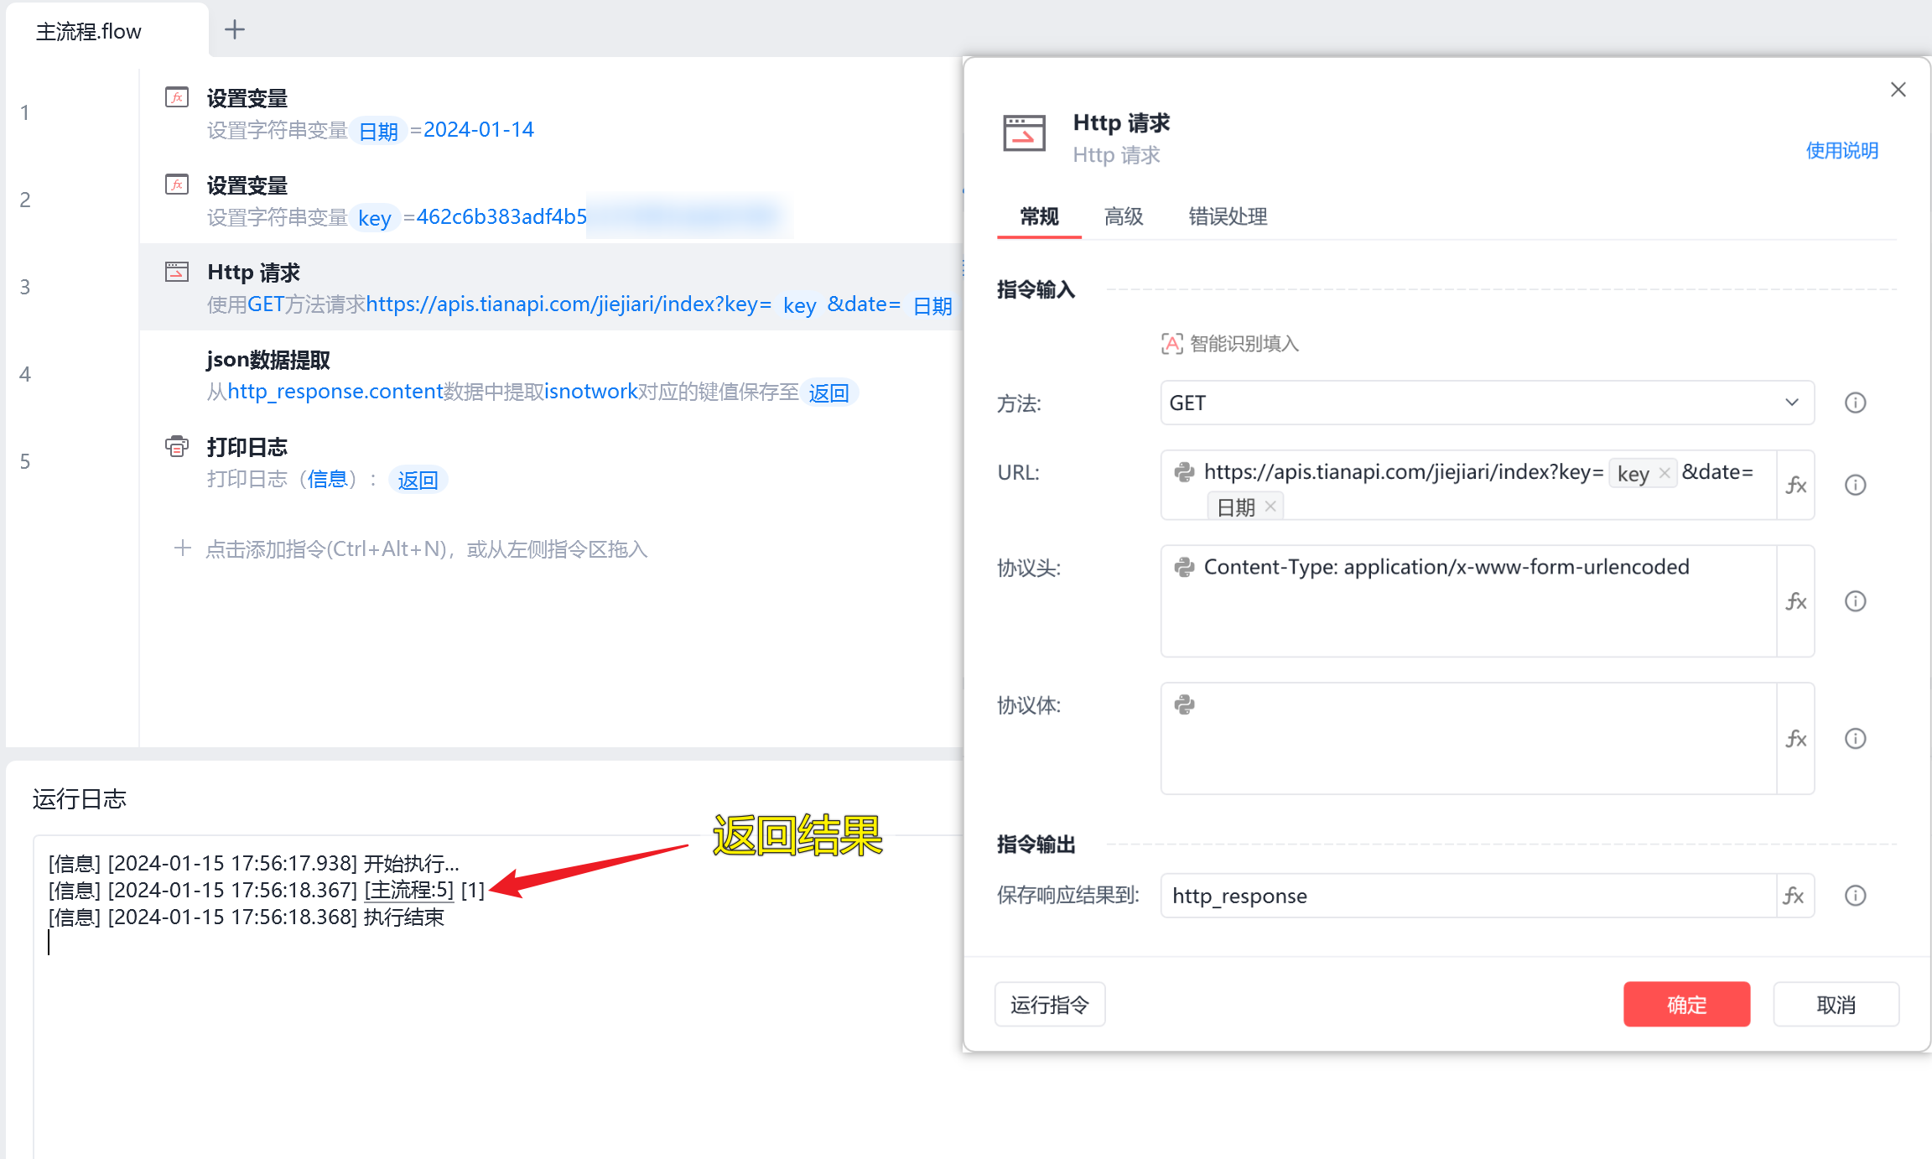Image resolution: width=1932 pixels, height=1159 pixels.
Task: Toggle Python mode icon in URL field
Action: coord(1184,471)
